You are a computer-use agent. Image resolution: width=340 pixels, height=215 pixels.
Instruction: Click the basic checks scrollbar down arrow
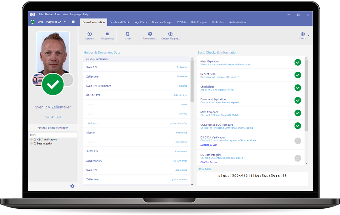point(306,163)
